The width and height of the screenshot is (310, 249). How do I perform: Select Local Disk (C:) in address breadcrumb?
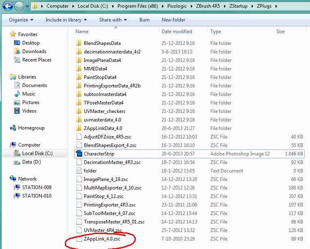[93, 6]
